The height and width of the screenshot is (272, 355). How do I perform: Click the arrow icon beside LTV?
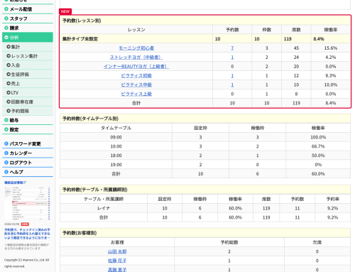pos(9,92)
